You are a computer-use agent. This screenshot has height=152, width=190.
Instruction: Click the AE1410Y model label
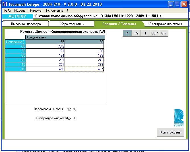pyautogui.click(x=17, y=16)
